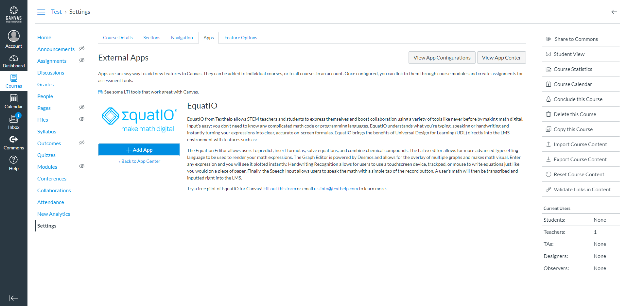Click the External Apps heading

pos(123,58)
